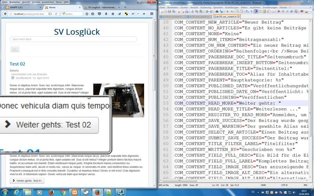Image resolution: width=314 pixels, height=196 pixels.
Task: Open Firefox Lesezeichen menu
Action: (48, 2)
